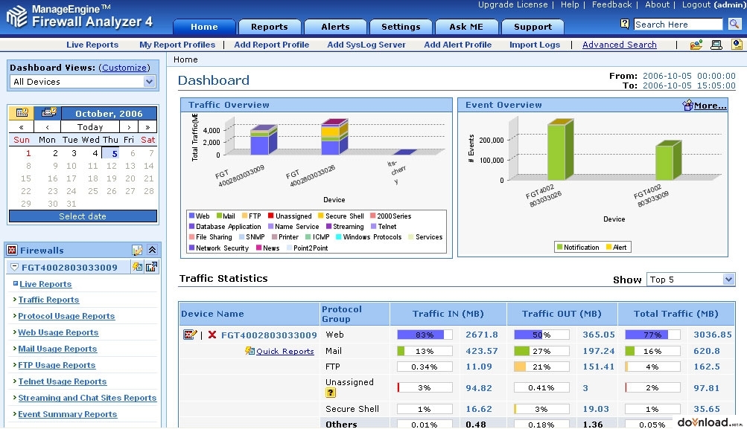Click the More... link in Event Overview

[x=711, y=106]
